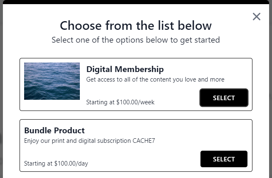Image resolution: width=272 pixels, height=178 pixels.
Task: Click the Bundle Product title
Action: click(54, 130)
